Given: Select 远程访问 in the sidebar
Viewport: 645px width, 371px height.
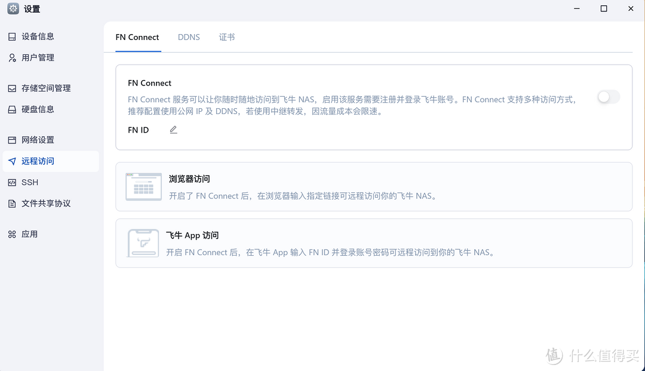Looking at the screenshot, I should [x=37, y=161].
